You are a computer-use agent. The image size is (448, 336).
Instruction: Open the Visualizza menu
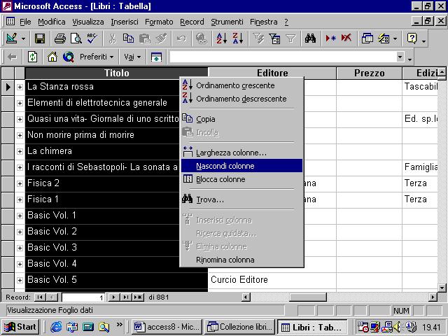tap(88, 22)
